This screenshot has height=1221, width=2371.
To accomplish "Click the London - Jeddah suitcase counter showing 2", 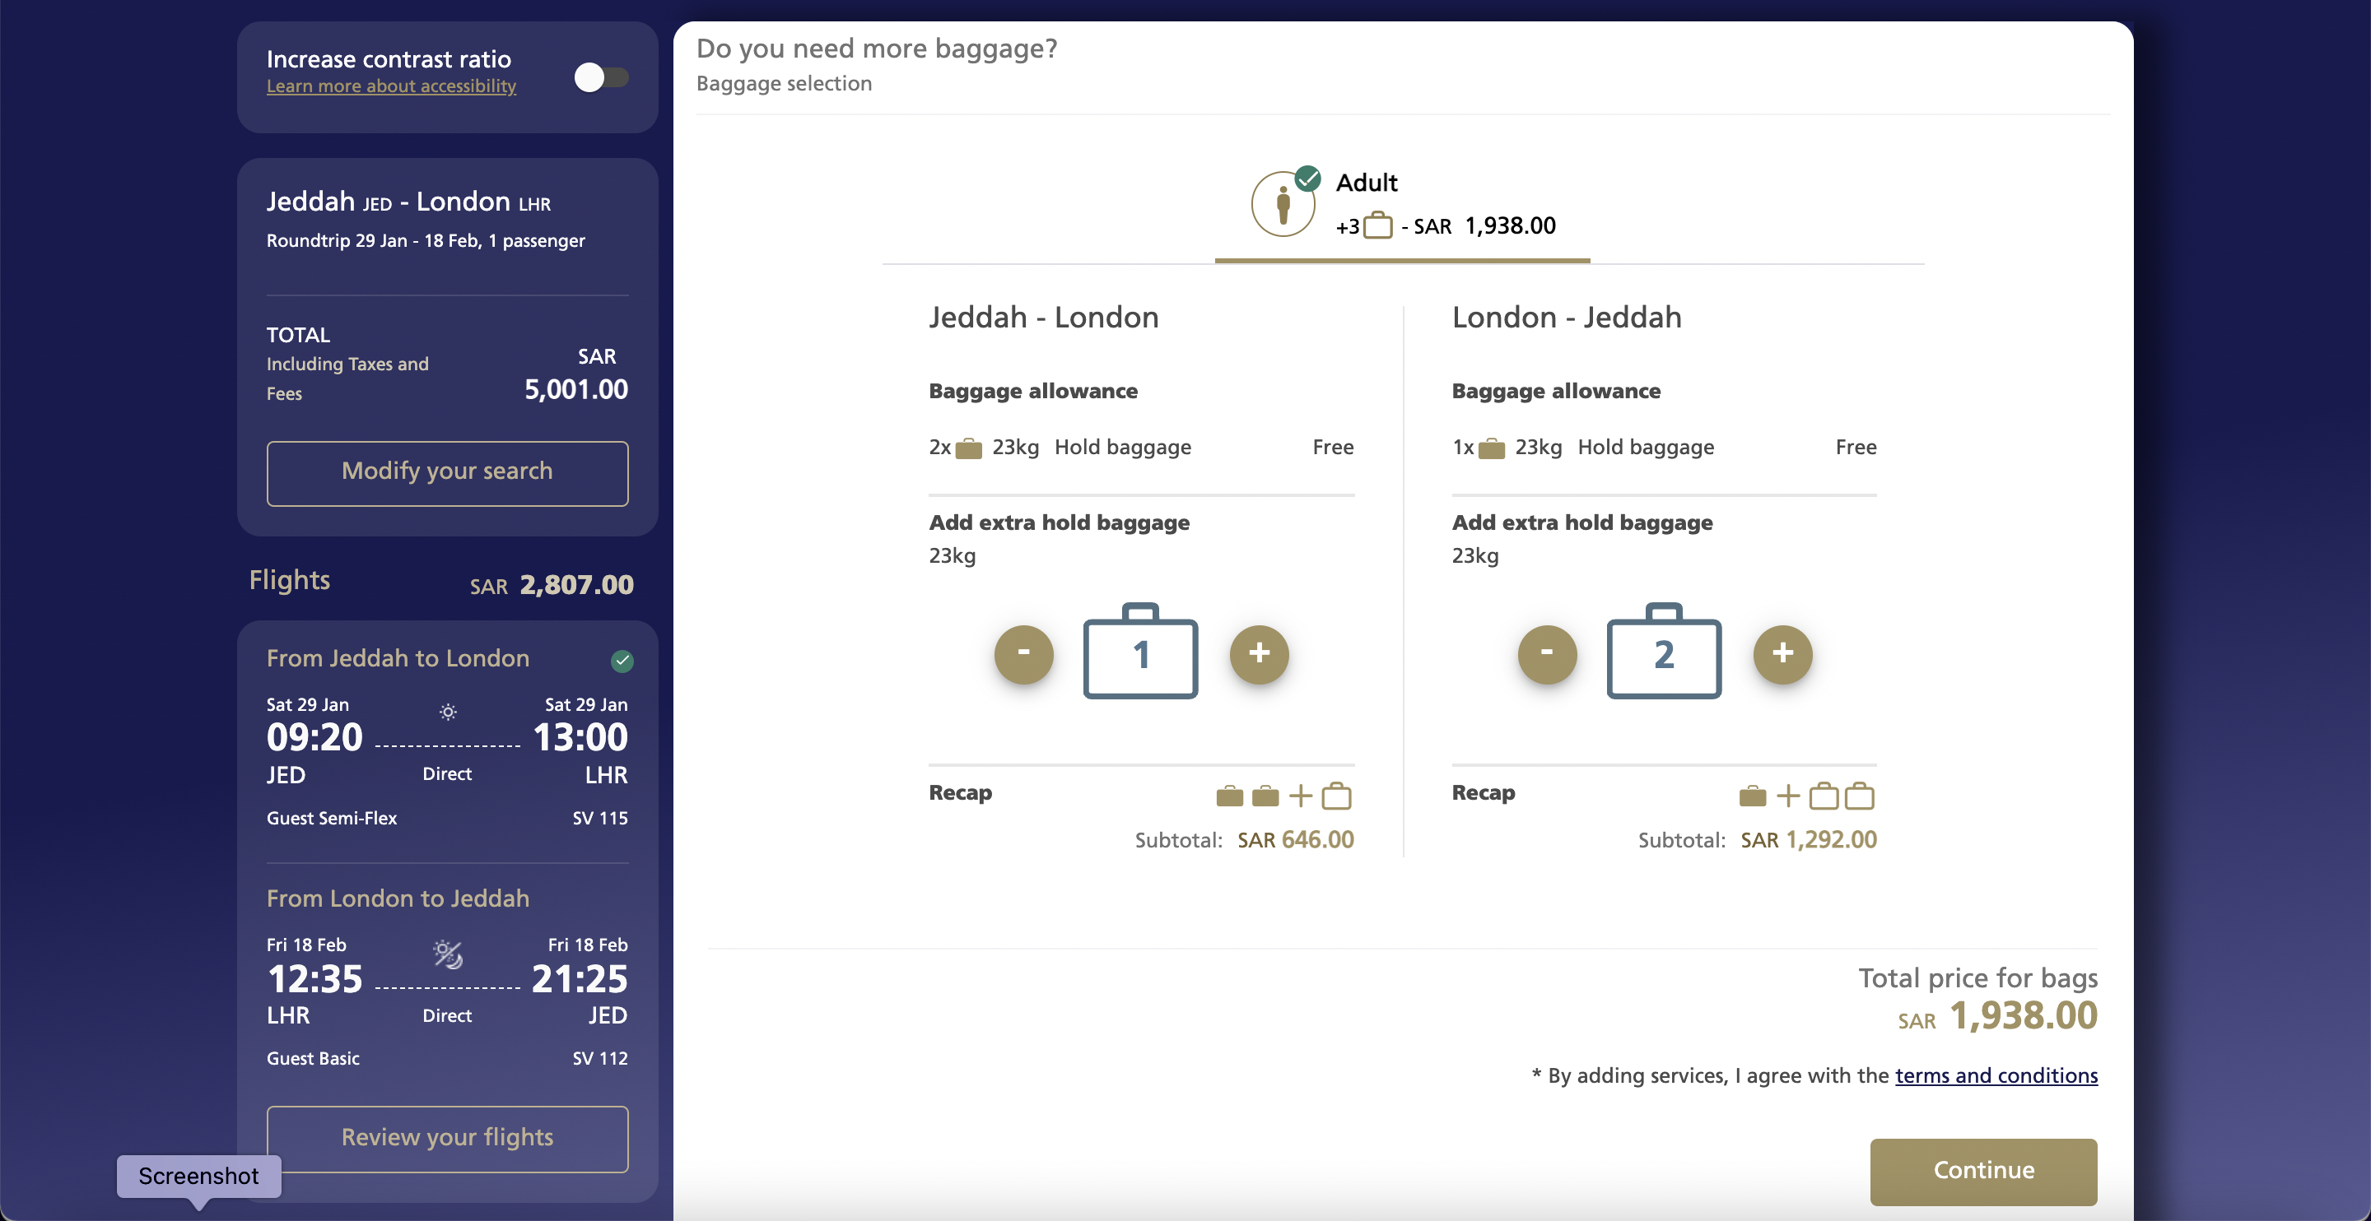I will tap(1663, 651).
